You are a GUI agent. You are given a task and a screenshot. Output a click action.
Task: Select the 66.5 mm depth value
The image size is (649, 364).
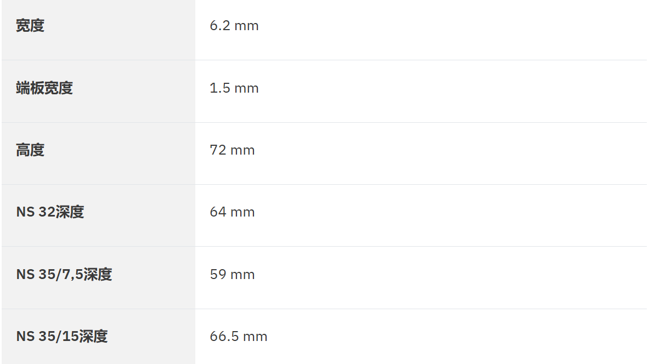point(238,336)
